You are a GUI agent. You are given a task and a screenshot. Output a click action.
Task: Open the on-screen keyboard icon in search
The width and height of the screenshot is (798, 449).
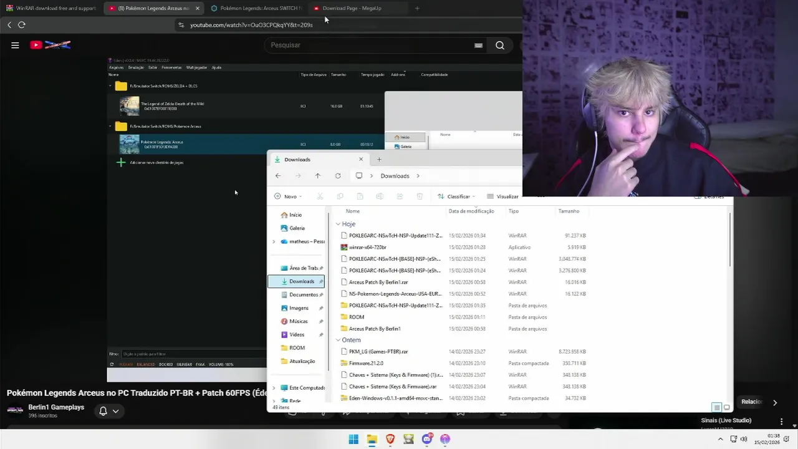click(478, 45)
